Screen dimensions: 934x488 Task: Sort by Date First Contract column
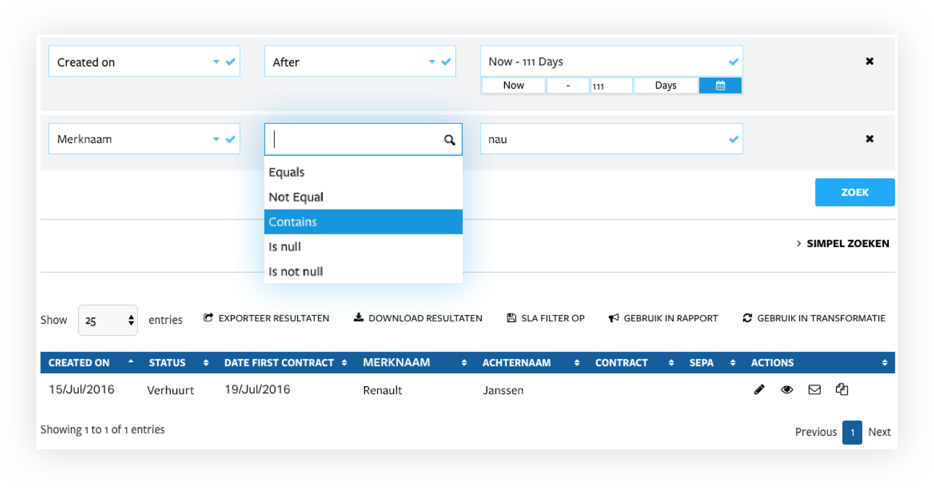point(285,363)
